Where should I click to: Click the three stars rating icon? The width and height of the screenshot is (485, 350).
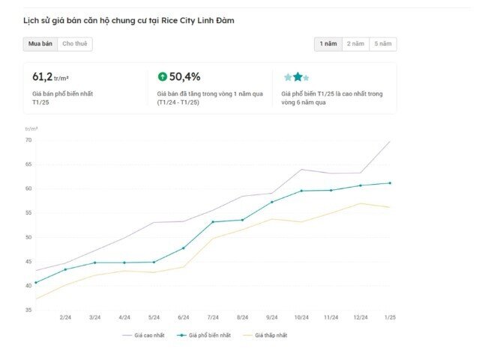(297, 77)
